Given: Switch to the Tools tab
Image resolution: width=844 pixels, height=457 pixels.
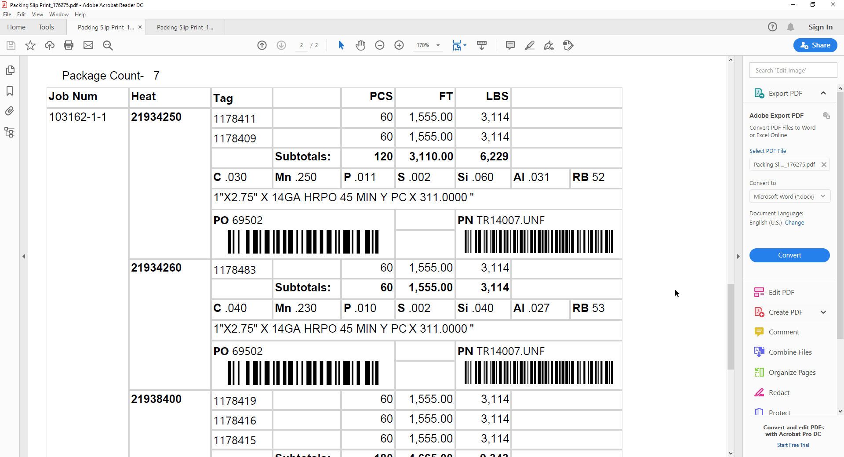Looking at the screenshot, I should point(46,27).
